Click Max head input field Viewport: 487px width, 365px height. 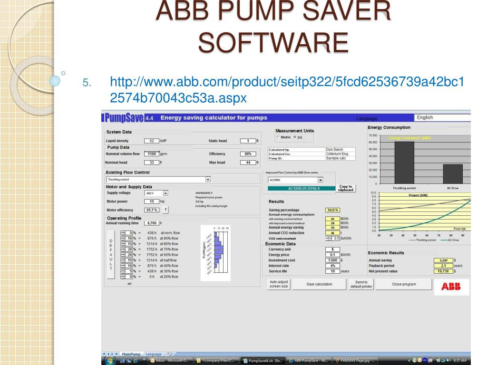pyautogui.click(x=248, y=163)
